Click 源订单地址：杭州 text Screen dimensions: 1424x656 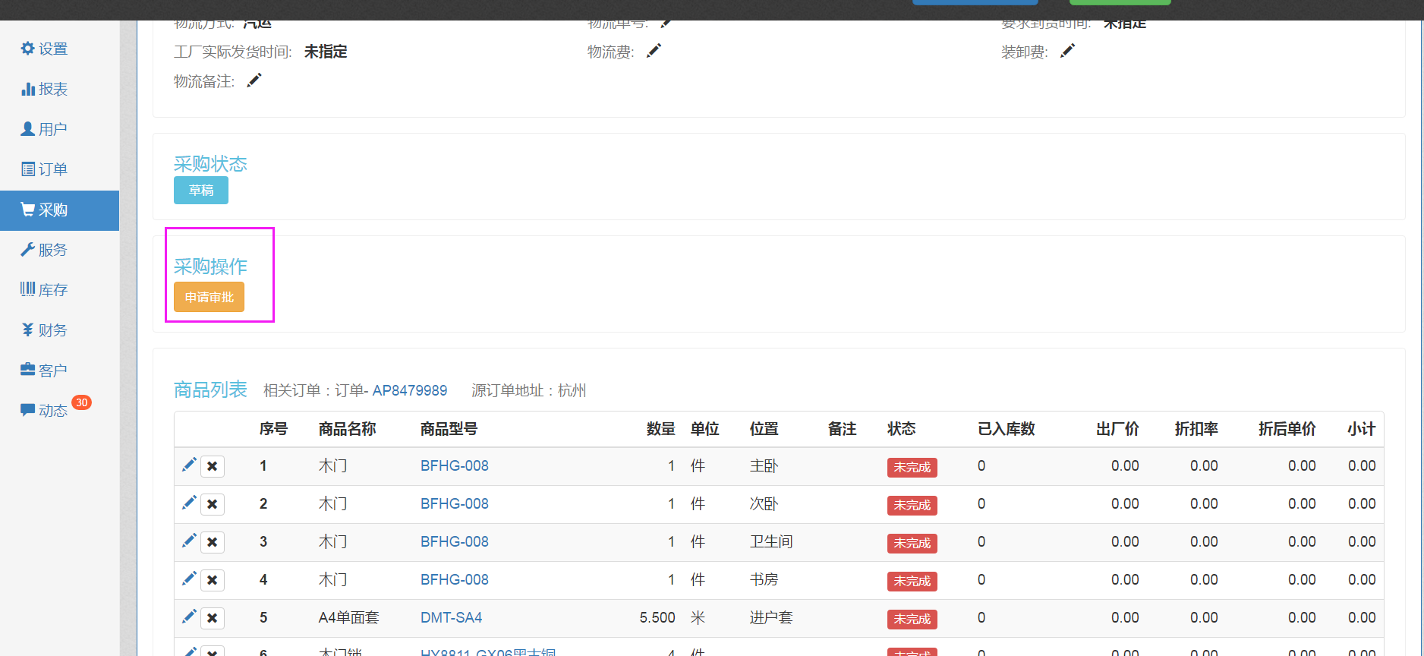pyautogui.click(x=529, y=390)
